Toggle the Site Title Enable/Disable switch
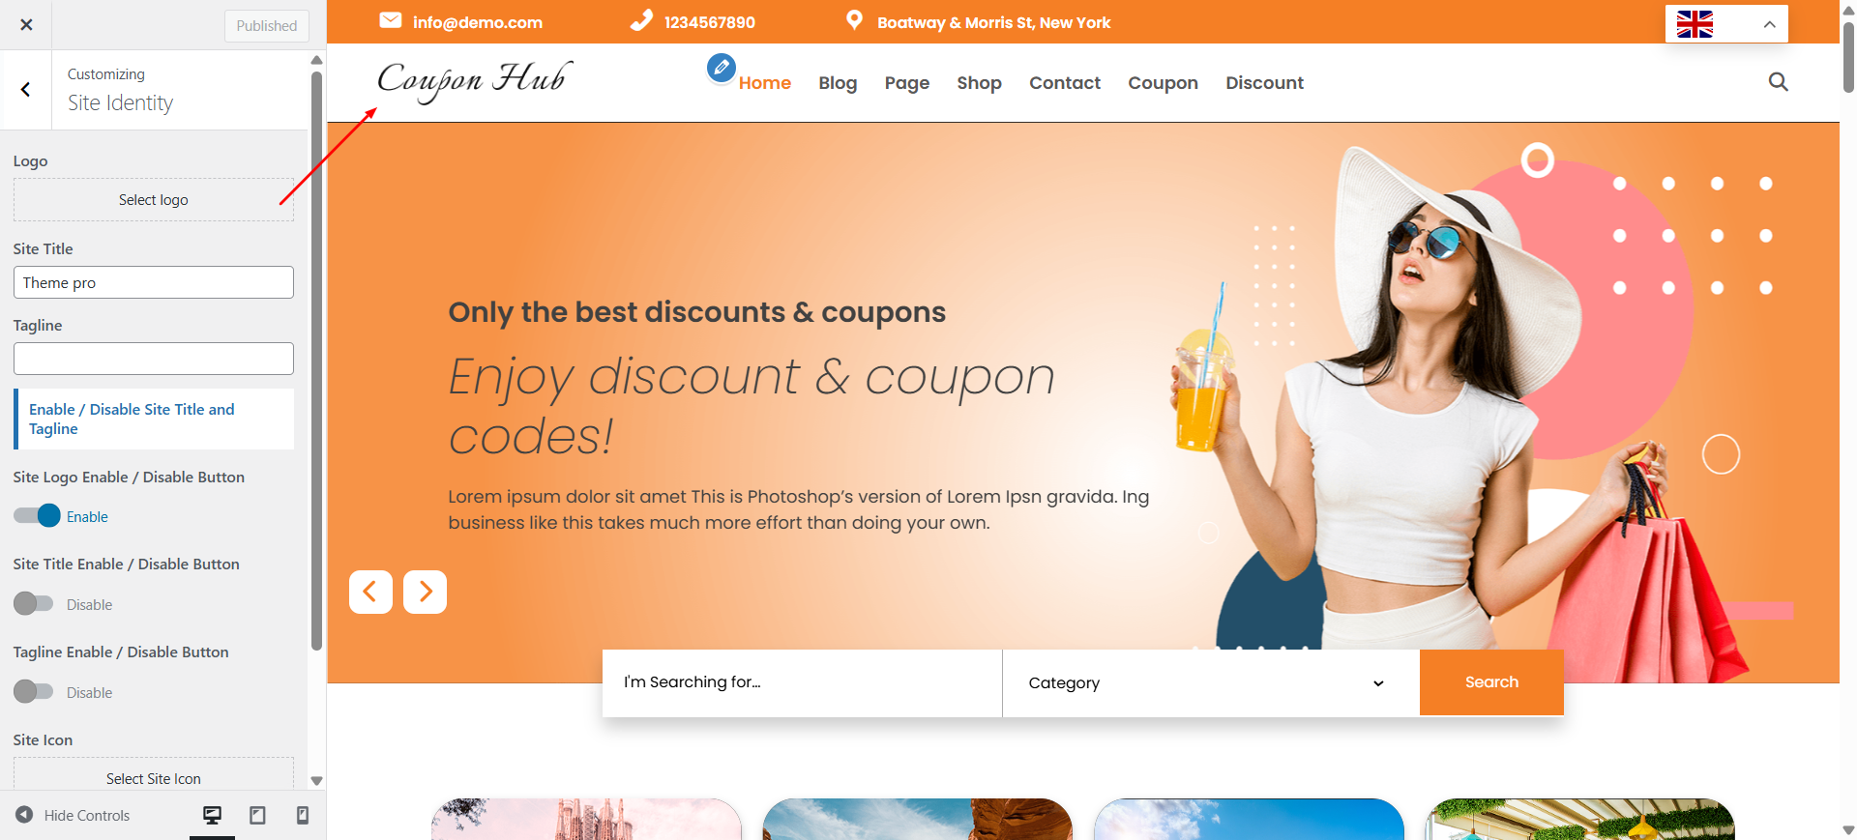 pos(33,604)
